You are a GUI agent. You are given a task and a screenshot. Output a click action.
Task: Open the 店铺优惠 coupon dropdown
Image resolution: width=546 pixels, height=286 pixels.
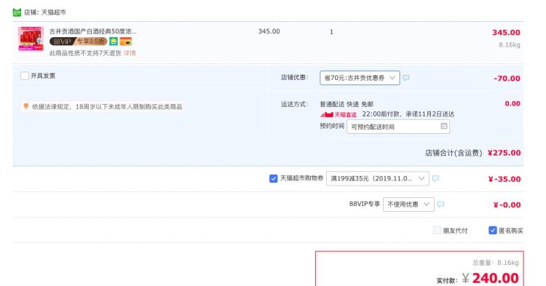[x=360, y=78]
